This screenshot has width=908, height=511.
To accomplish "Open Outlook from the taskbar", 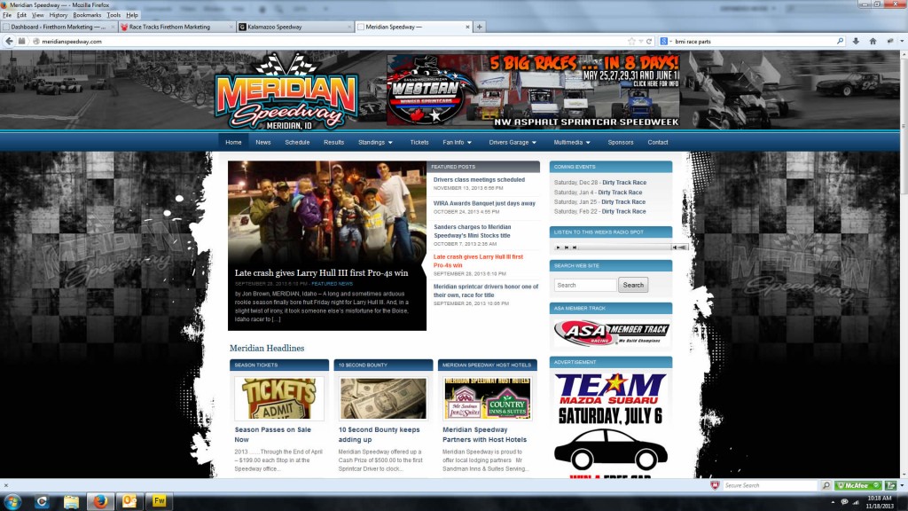I will 129,501.
